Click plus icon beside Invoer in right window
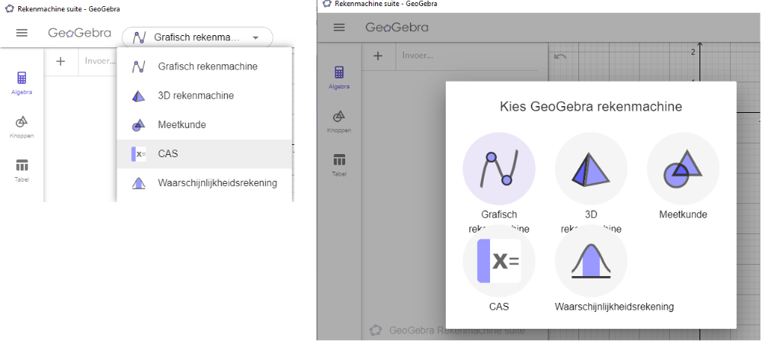 coord(378,56)
